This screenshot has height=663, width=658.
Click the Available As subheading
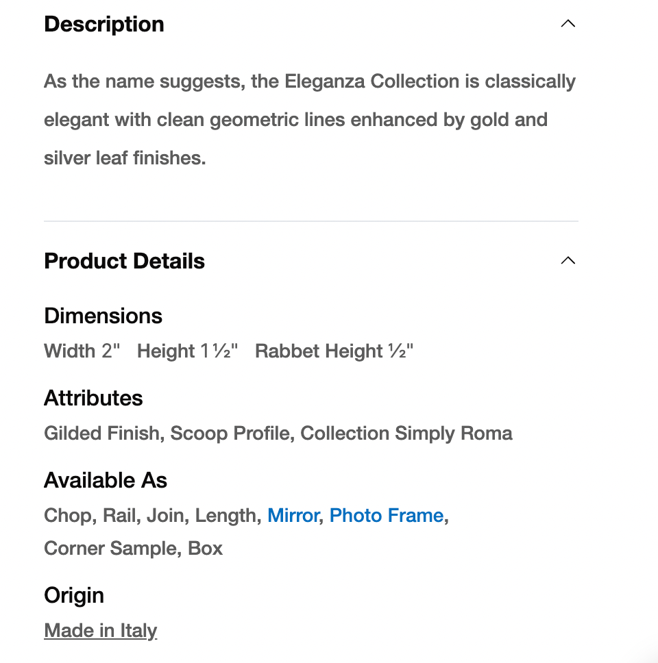[x=106, y=480]
